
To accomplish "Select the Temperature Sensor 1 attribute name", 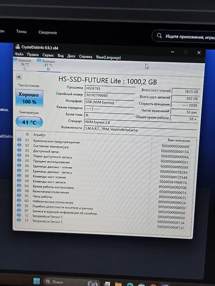I will (47, 216).
